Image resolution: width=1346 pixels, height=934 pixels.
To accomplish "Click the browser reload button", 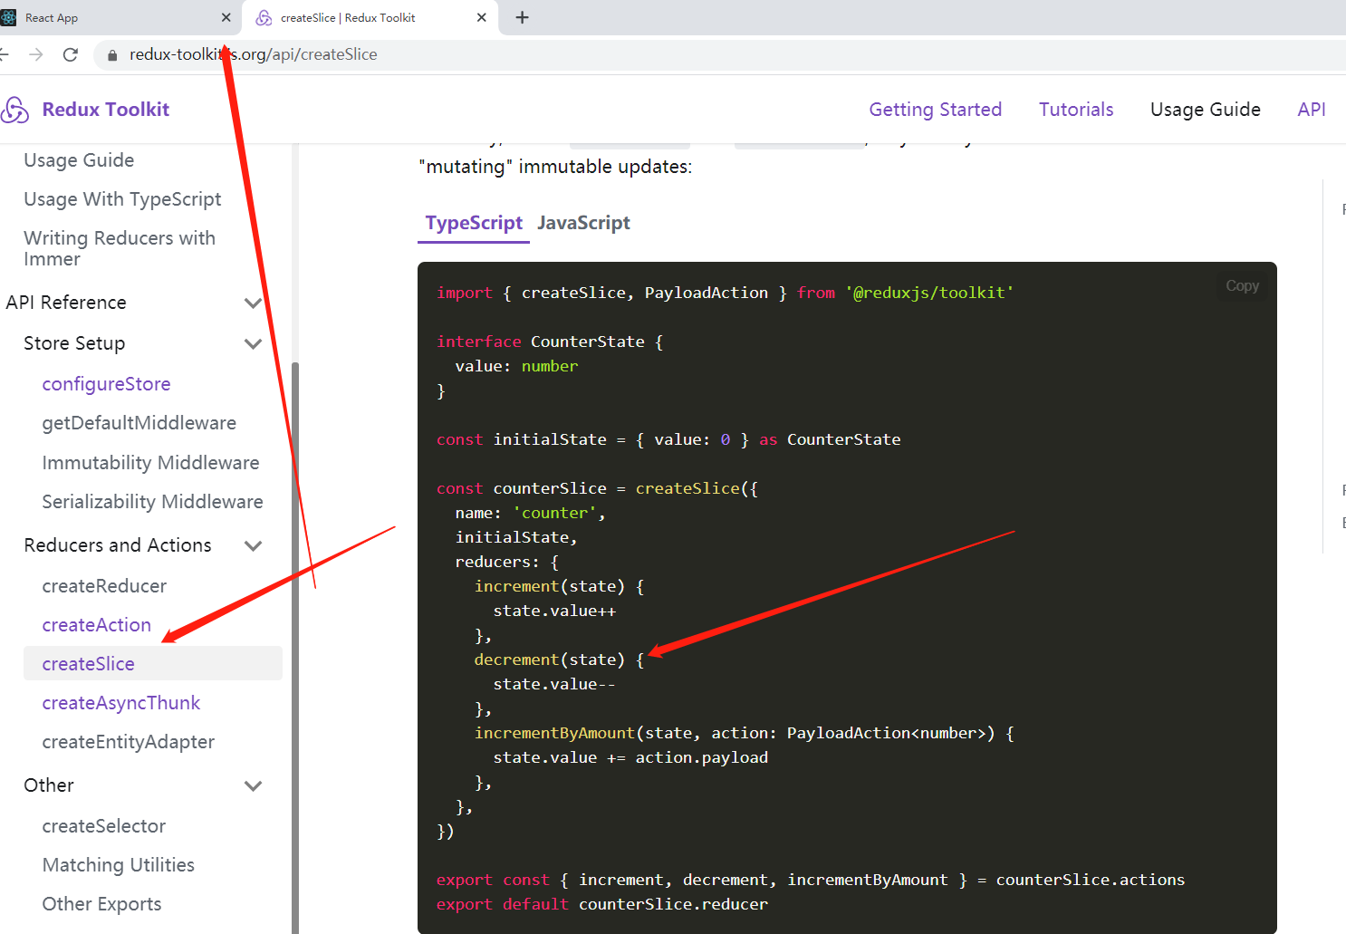I will point(71,54).
